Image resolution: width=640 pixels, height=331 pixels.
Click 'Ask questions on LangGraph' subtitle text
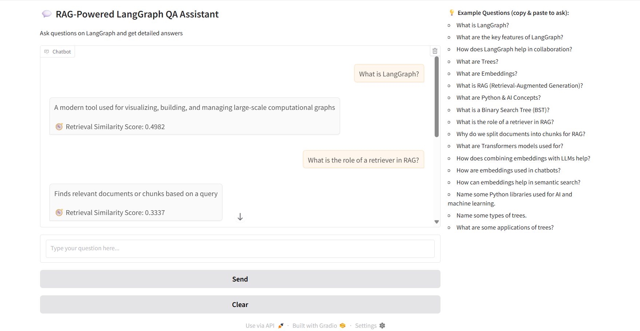coord(111,33)
